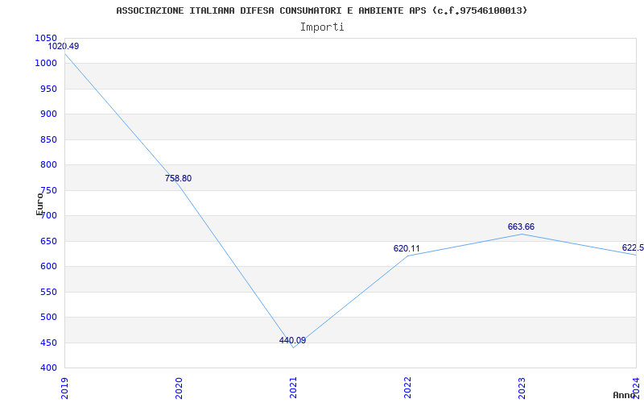Click the 550 y-axis value

click(48, 292)
